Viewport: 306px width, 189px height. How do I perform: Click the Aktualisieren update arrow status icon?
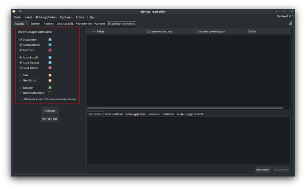[50, 45]
